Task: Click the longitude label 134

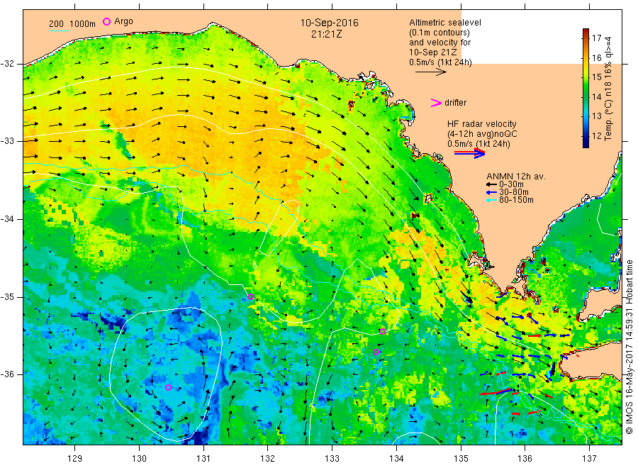Action: click(396, 459)
